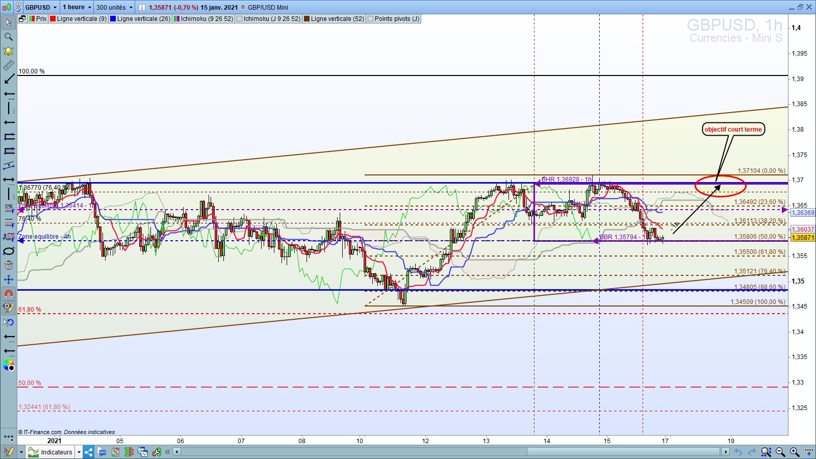This screenshot has height=459, width=816.
Task: Select the magnet snap tool
Action: point(9,294)
